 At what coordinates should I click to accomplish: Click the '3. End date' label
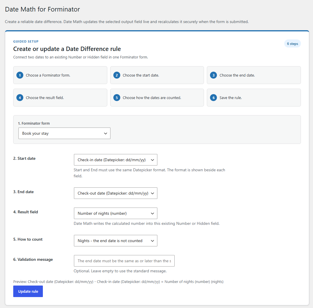[23, 192]
